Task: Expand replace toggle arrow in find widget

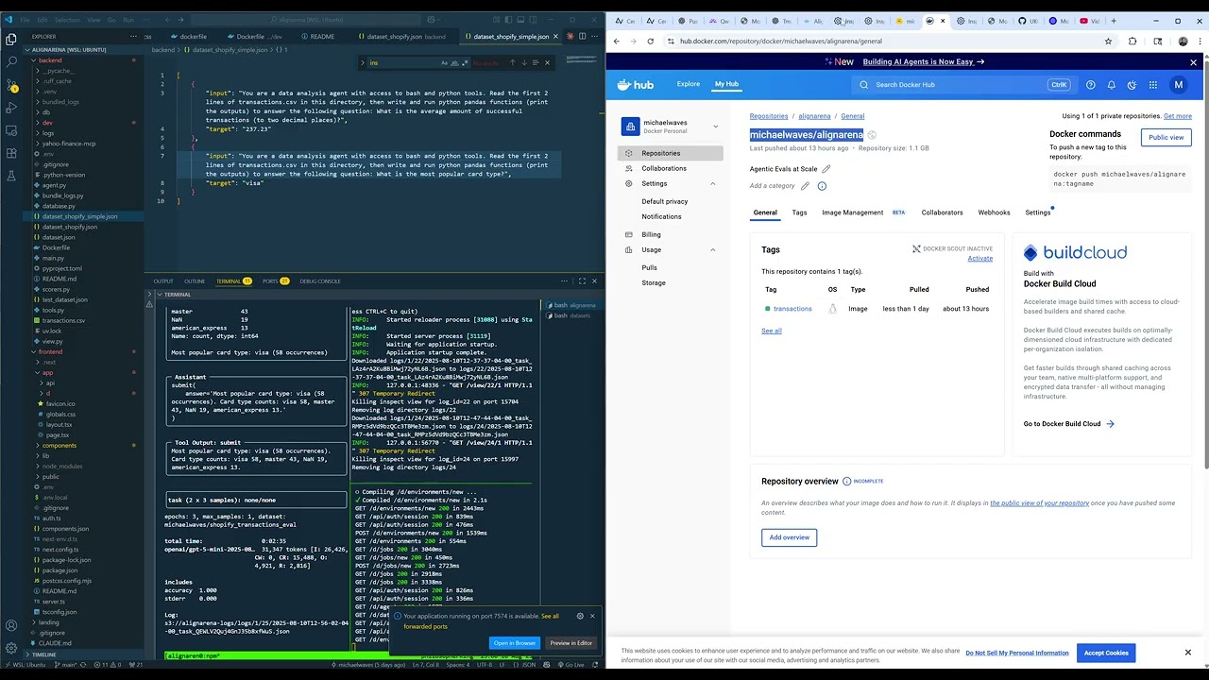Action: point(364,62)
